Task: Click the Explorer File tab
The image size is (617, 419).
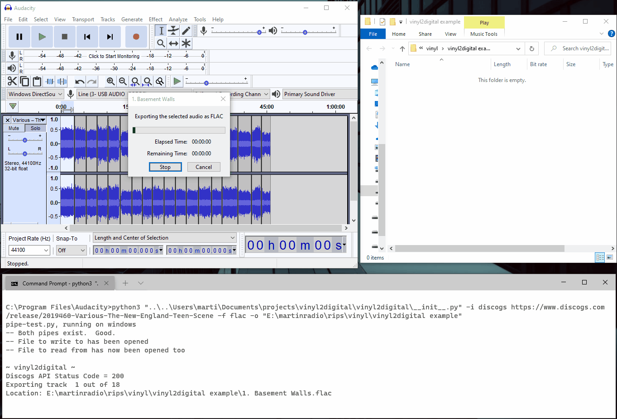Action: (x=373, y=34)
